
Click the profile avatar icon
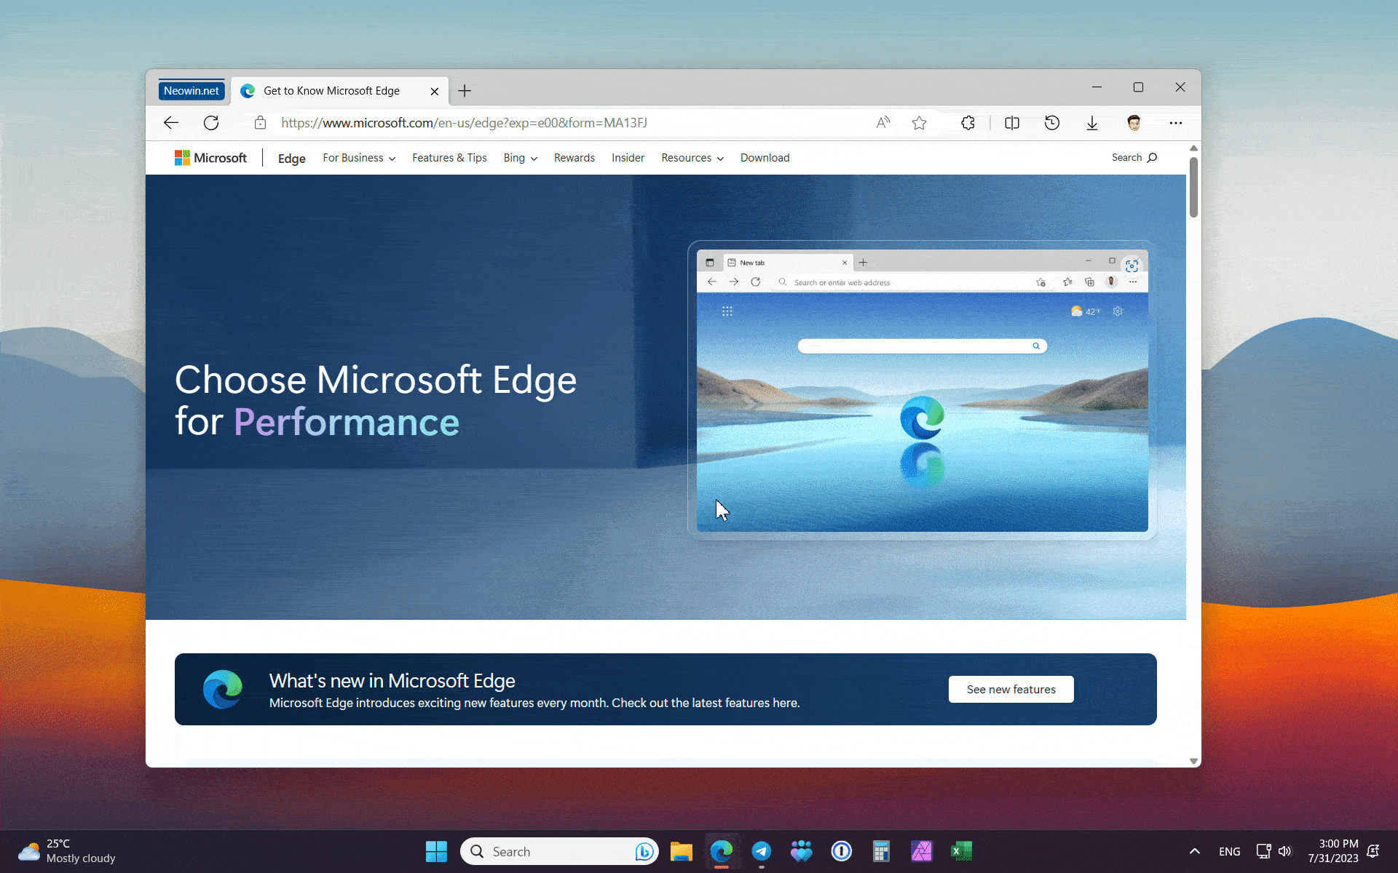coord(1134,123)
